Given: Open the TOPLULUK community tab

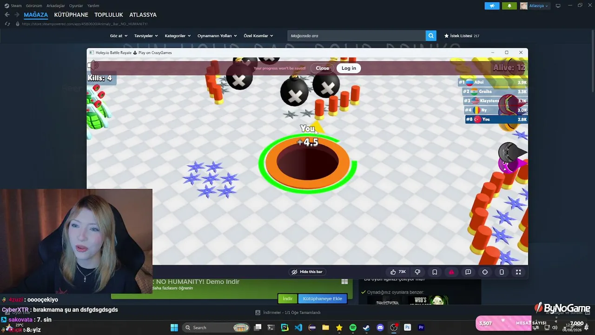Looking at the screenshot, I should [109, 15].
